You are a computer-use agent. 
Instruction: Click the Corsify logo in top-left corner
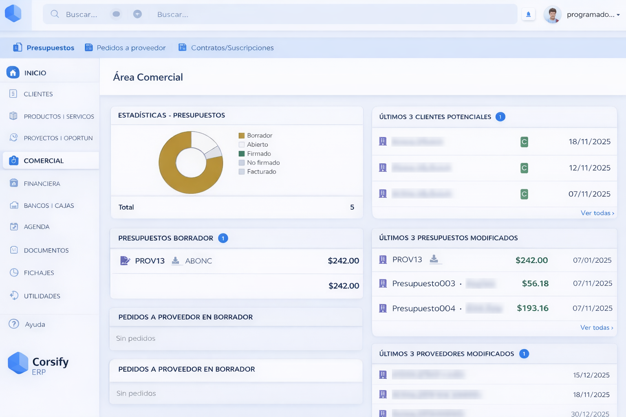pos(13,13)
